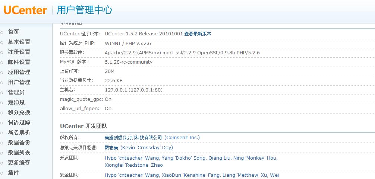Image resolution: width=375 pixels, height=179 pixels.
Task: Click the 当前数据库尺寸 label
Action: 76,80
